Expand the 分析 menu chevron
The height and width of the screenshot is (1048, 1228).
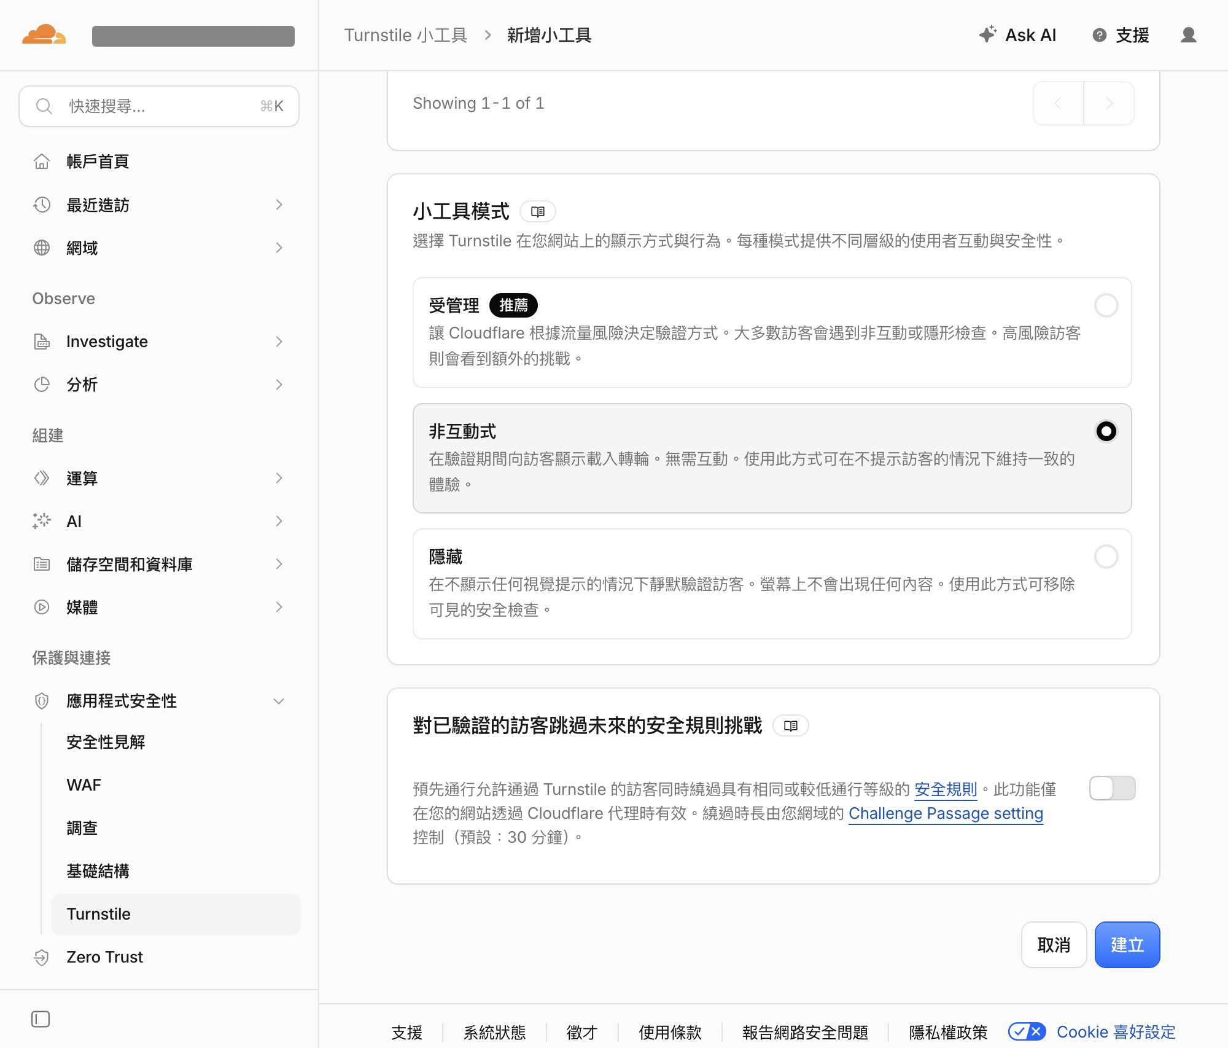click(x=279, y=385)
